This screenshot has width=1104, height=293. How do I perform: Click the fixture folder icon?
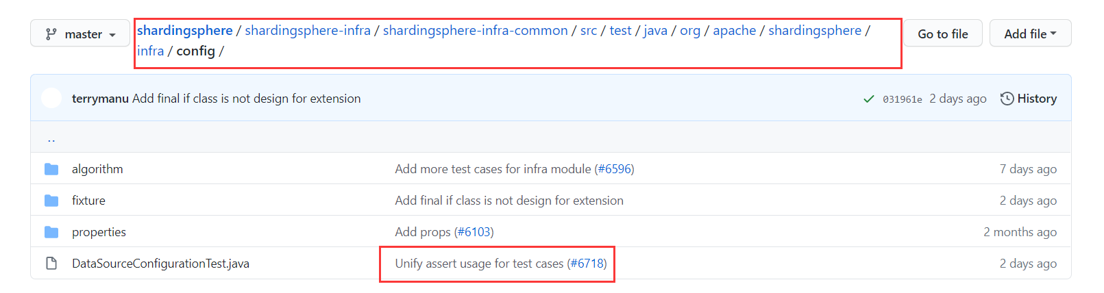(x=51, y=201)
